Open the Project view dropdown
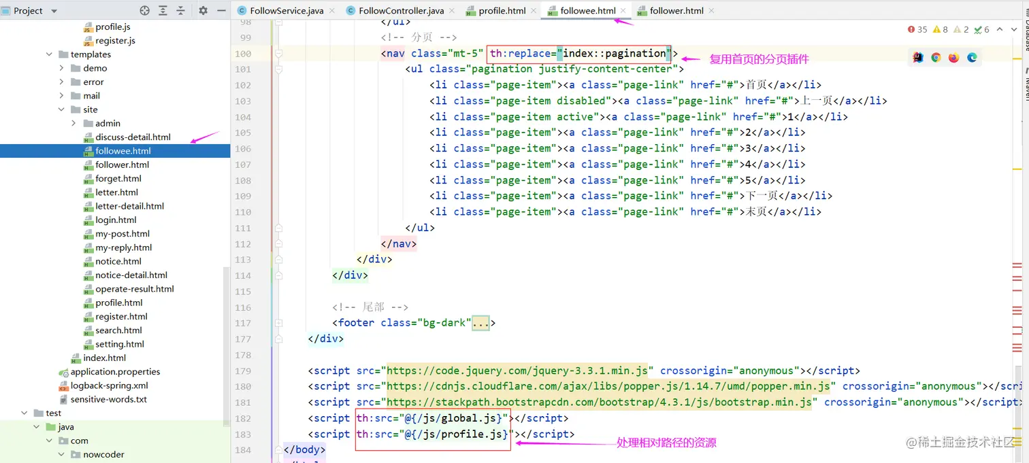Viewport: 1029px width, 463px height. 54,11
